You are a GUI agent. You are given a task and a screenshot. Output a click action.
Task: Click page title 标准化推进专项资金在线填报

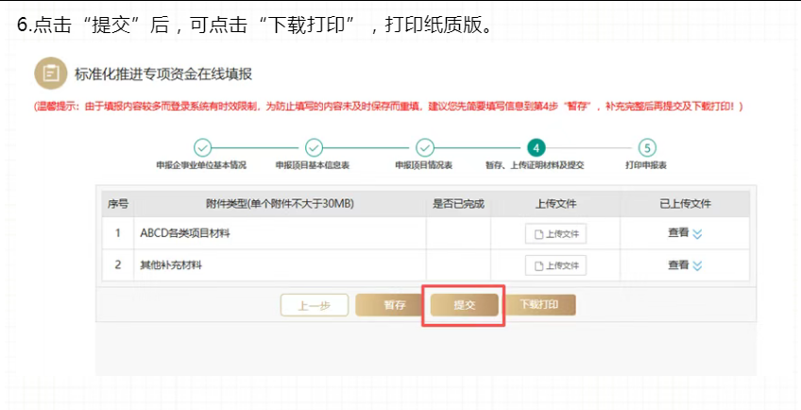[x=163, y=74]
